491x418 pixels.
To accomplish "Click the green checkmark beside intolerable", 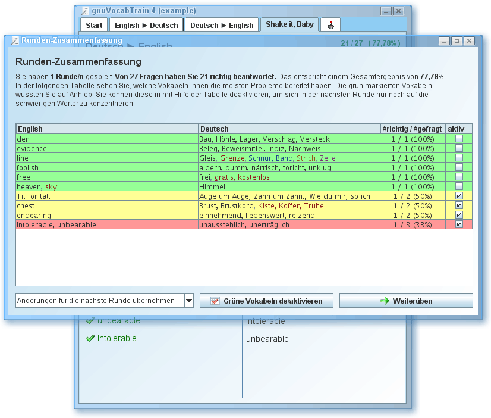I will 90,338.
